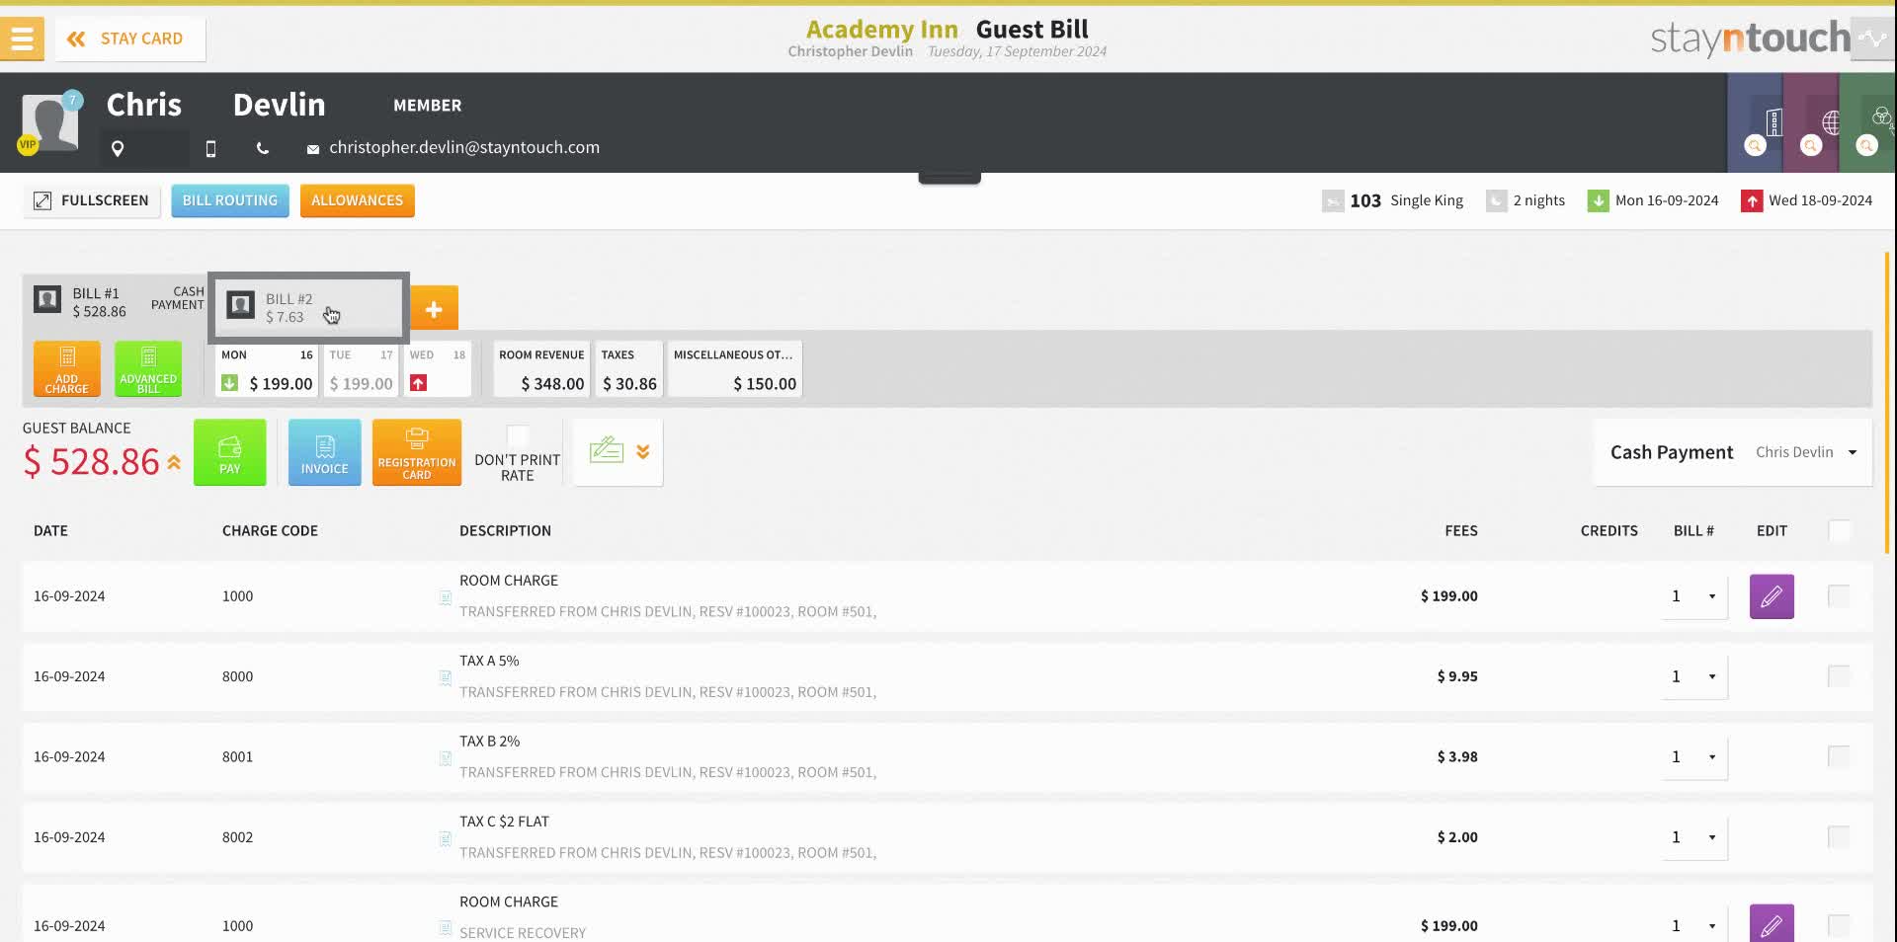
Task: Edit Service Recovery Room Charge
Action: 1772,925
